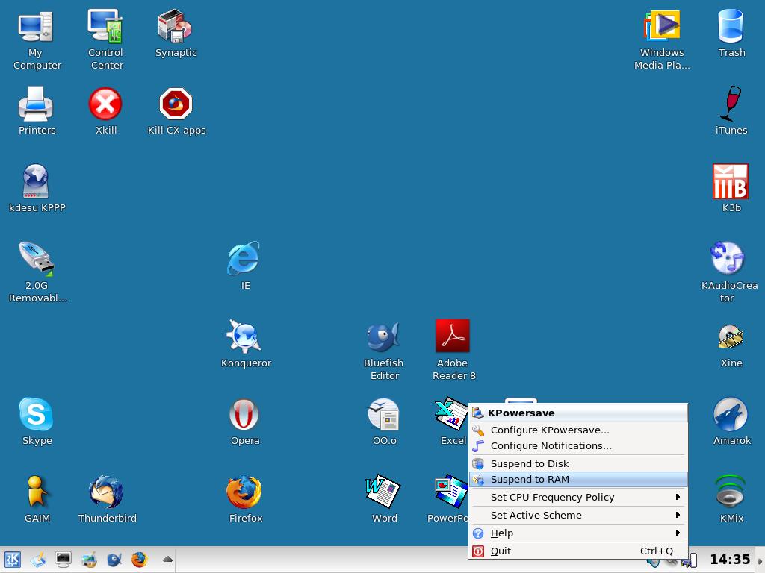This screenshot has width=765, height=573.
Task: Launch Firefox desktop icon
Action: (244, 492)
